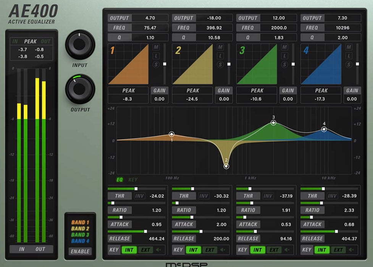Click EQ node 3 on the curve
This screenshot has height=267, width=373.
click(273, 122)
